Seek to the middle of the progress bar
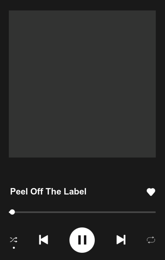The width and height of the screenshot is (165, 260). 82,212
